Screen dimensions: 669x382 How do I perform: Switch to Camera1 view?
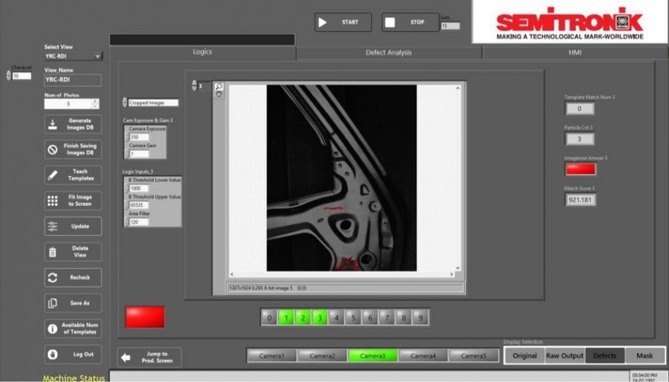coord(272,356)
